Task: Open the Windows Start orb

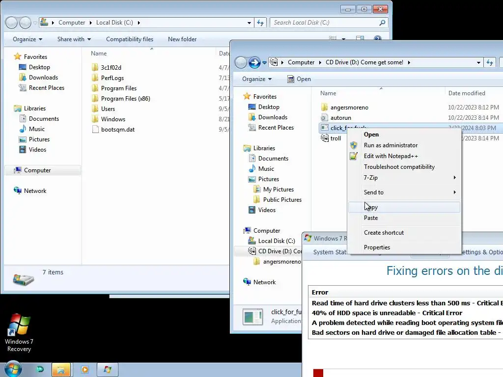Action: pos(13,369)
